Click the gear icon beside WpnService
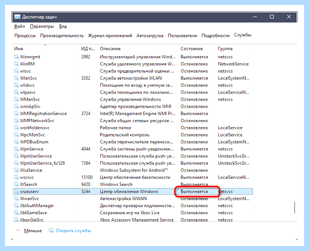 [x=16, y=149]
